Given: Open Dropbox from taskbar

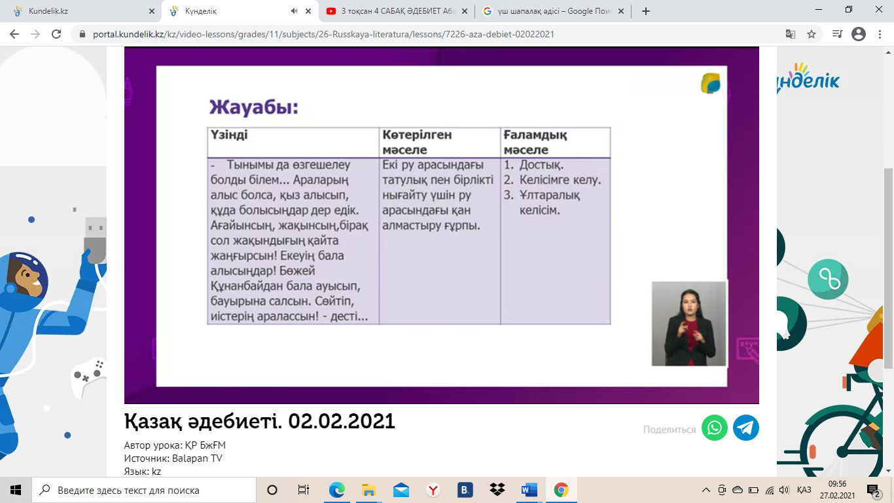Looking at the screenshot, I should (x=497, y=490).
